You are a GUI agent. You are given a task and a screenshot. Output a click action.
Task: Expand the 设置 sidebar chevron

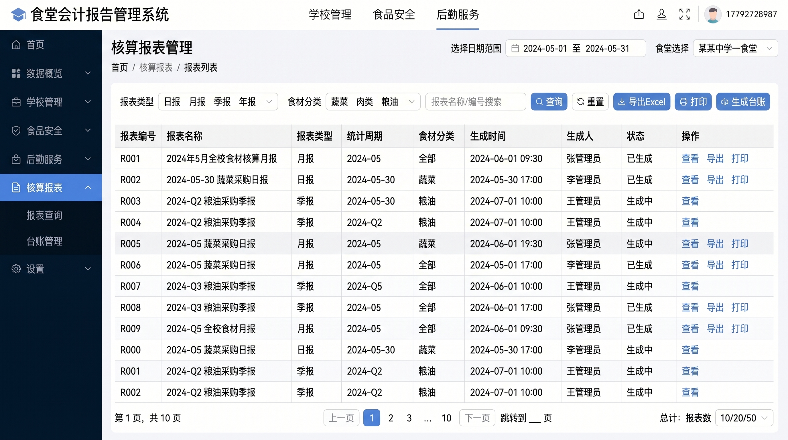(x=88, y=269)
